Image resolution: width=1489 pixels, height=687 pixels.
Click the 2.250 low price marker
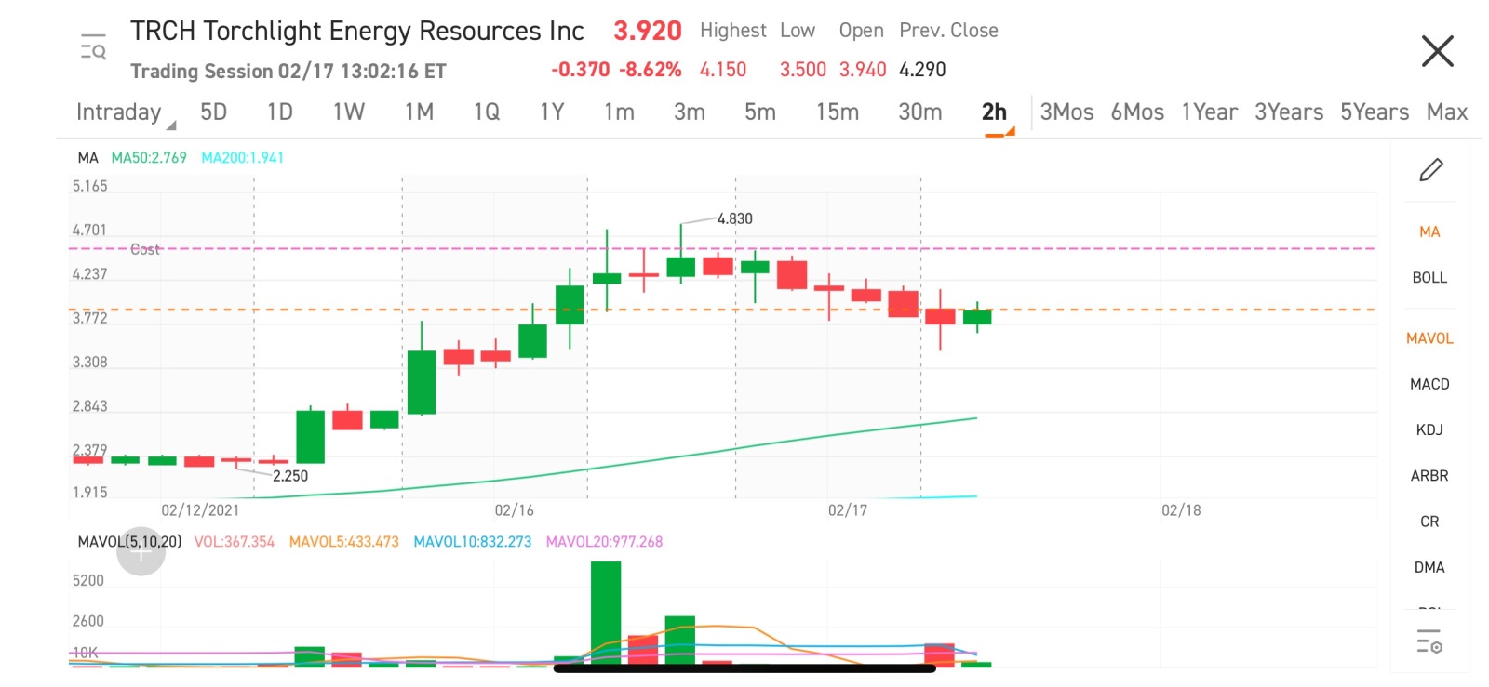pyautogui.click(x=290, y=476)
